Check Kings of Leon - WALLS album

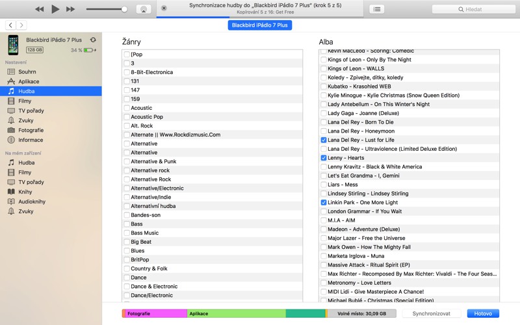pos(324,69)
